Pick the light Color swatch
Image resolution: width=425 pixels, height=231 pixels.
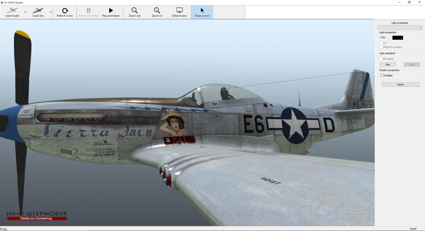398,38
